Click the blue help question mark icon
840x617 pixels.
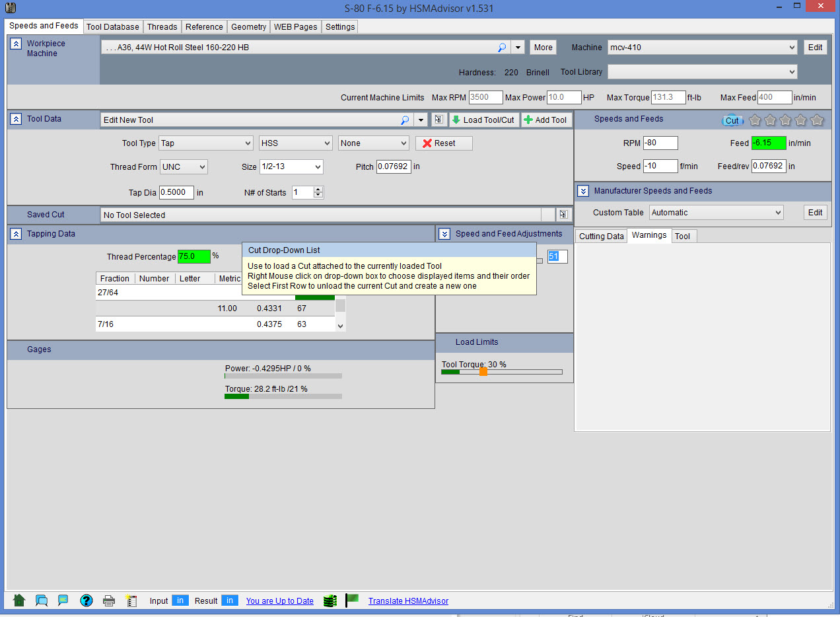(x=87, y=600)
